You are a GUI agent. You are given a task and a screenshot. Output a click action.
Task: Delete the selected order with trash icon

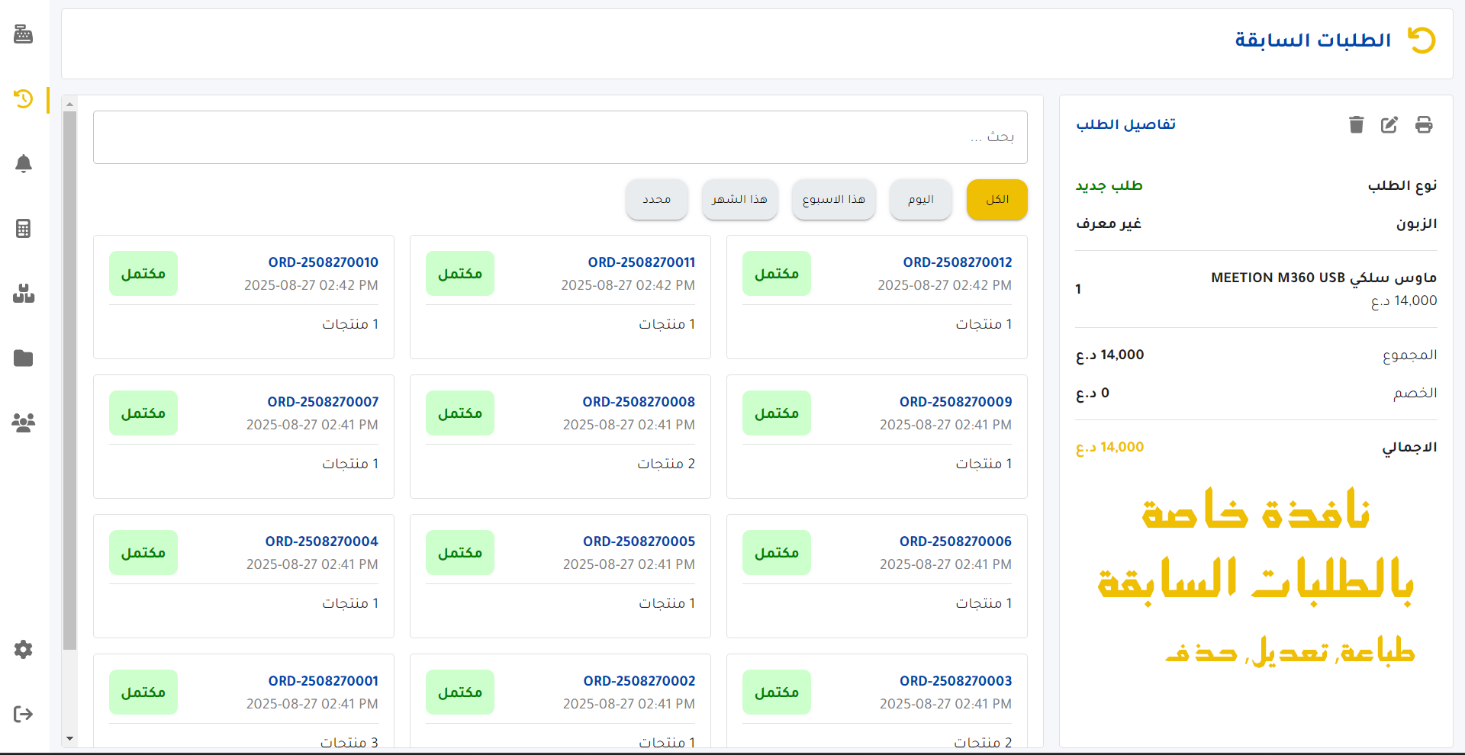1356,125
